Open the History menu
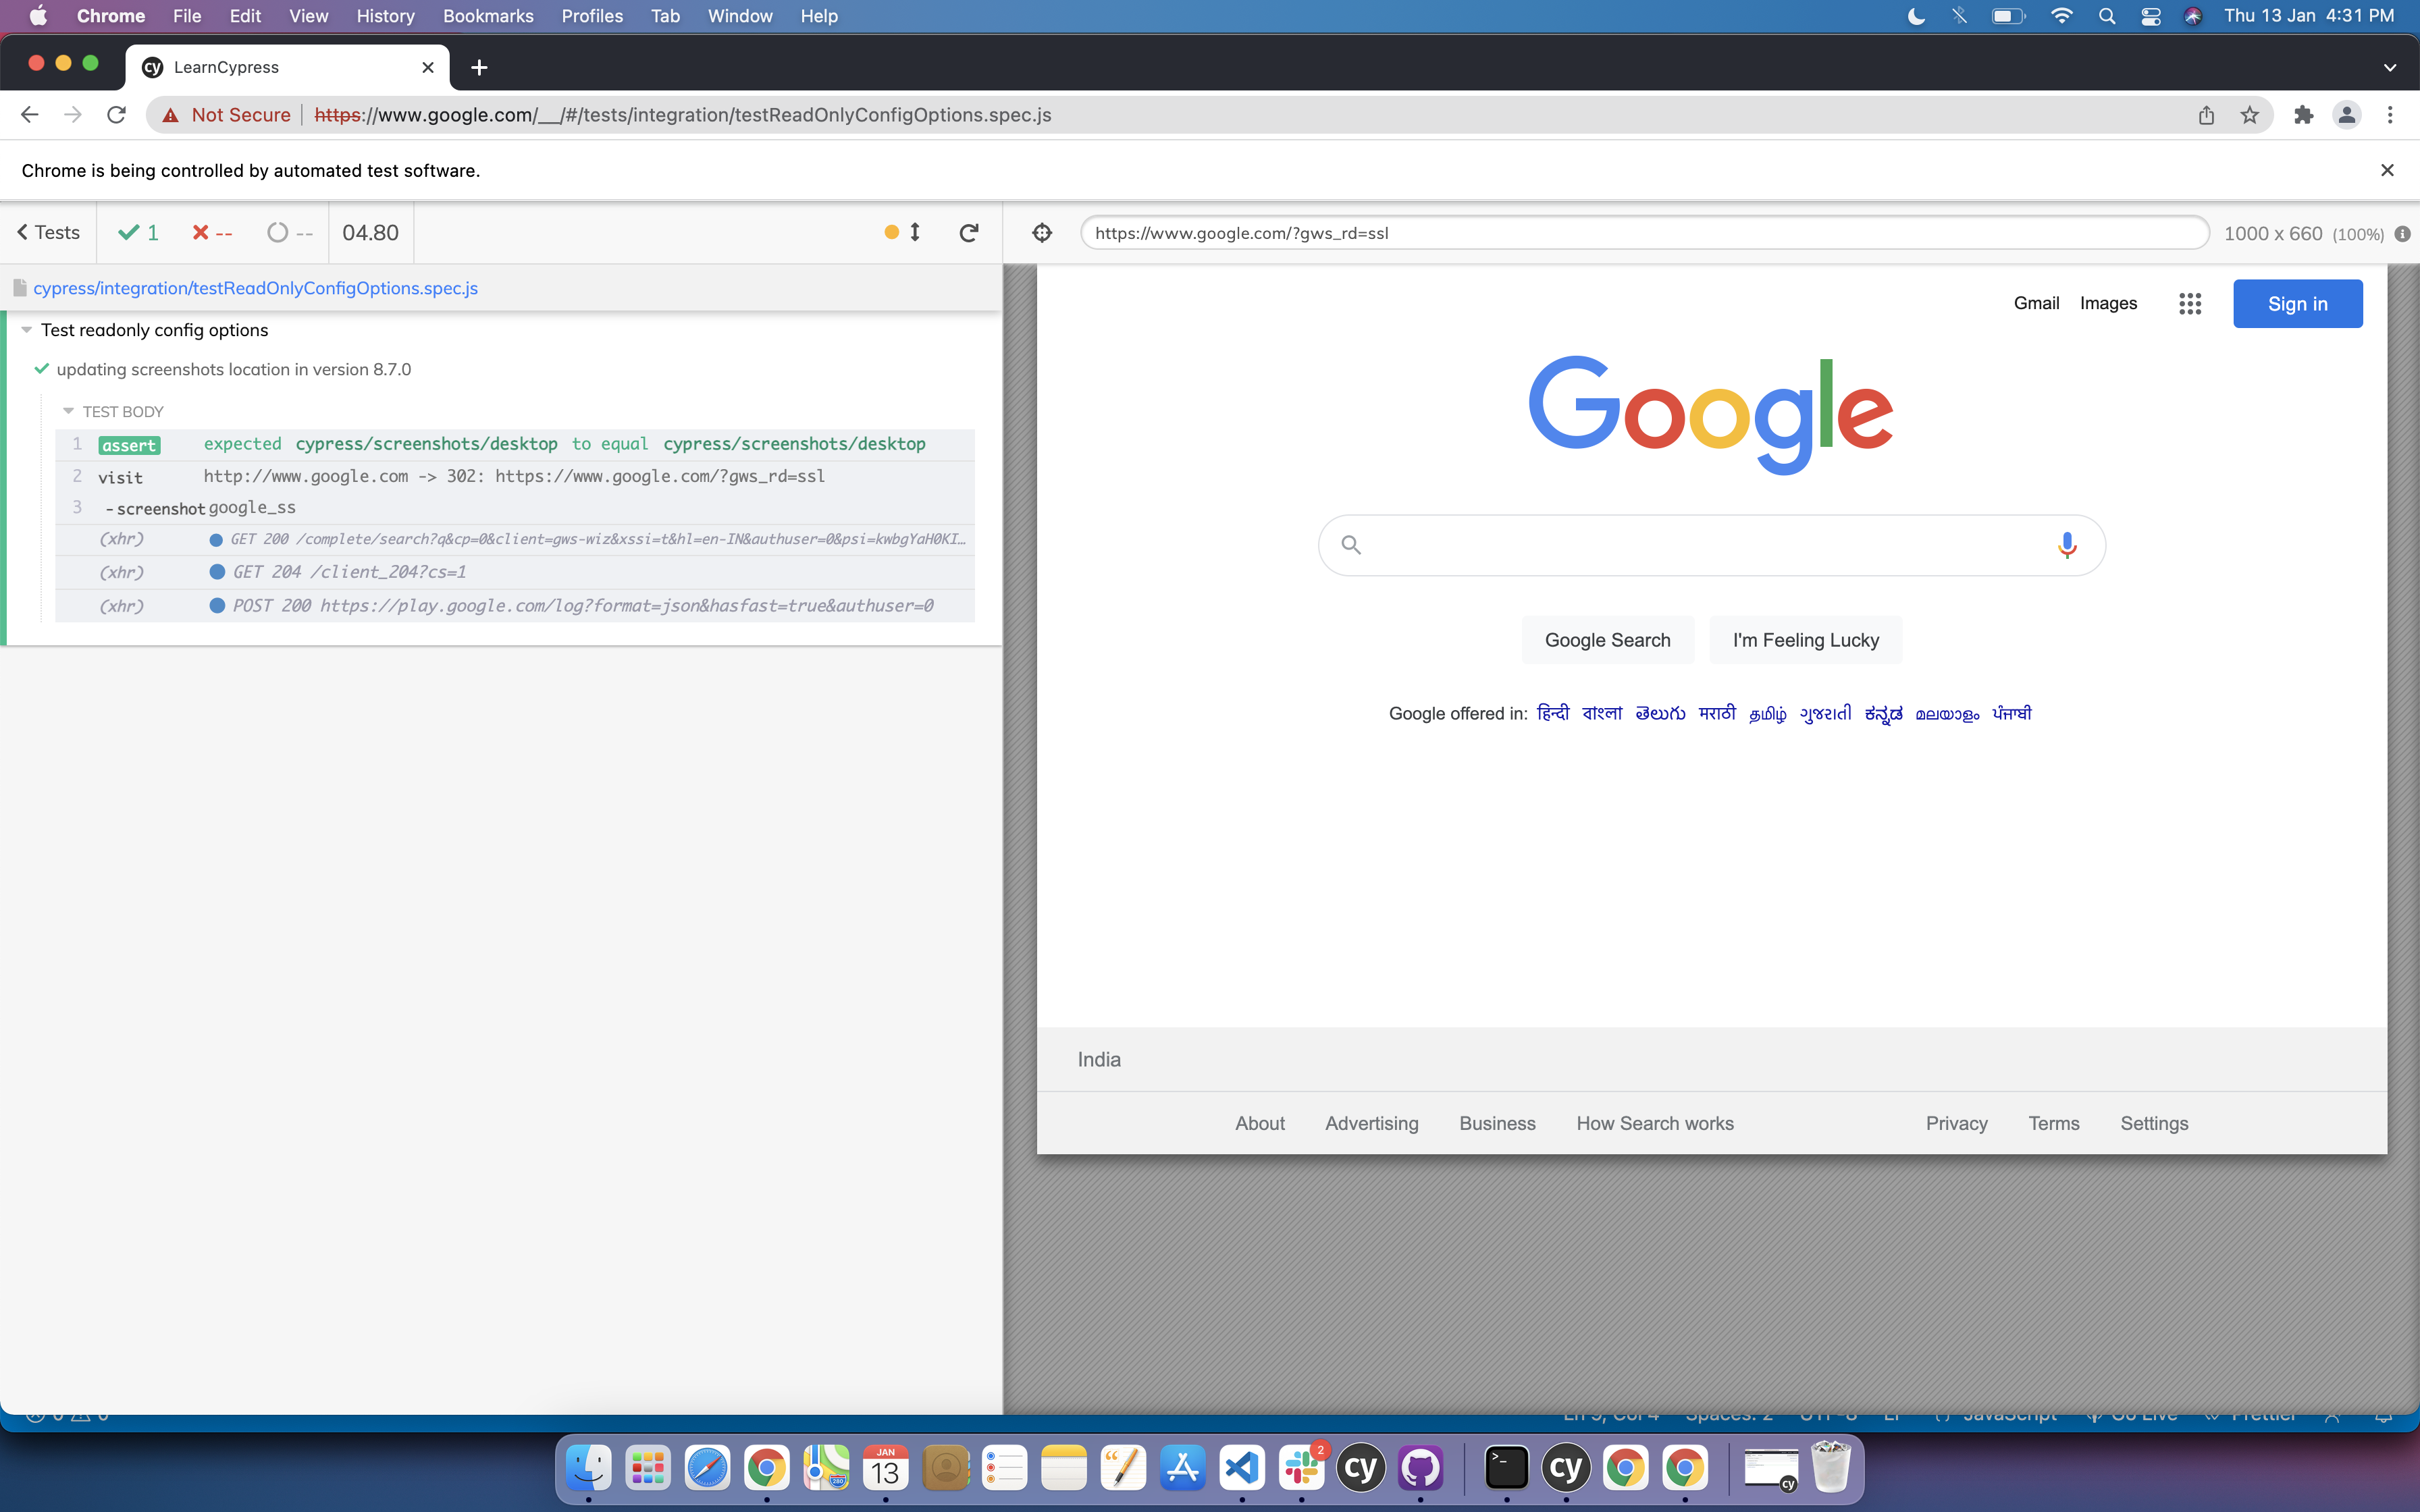 [x=385, y=16]
